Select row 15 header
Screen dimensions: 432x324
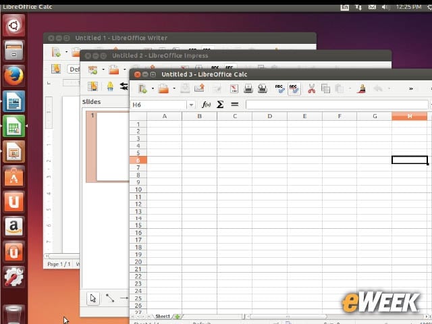[x=138, y=225]
